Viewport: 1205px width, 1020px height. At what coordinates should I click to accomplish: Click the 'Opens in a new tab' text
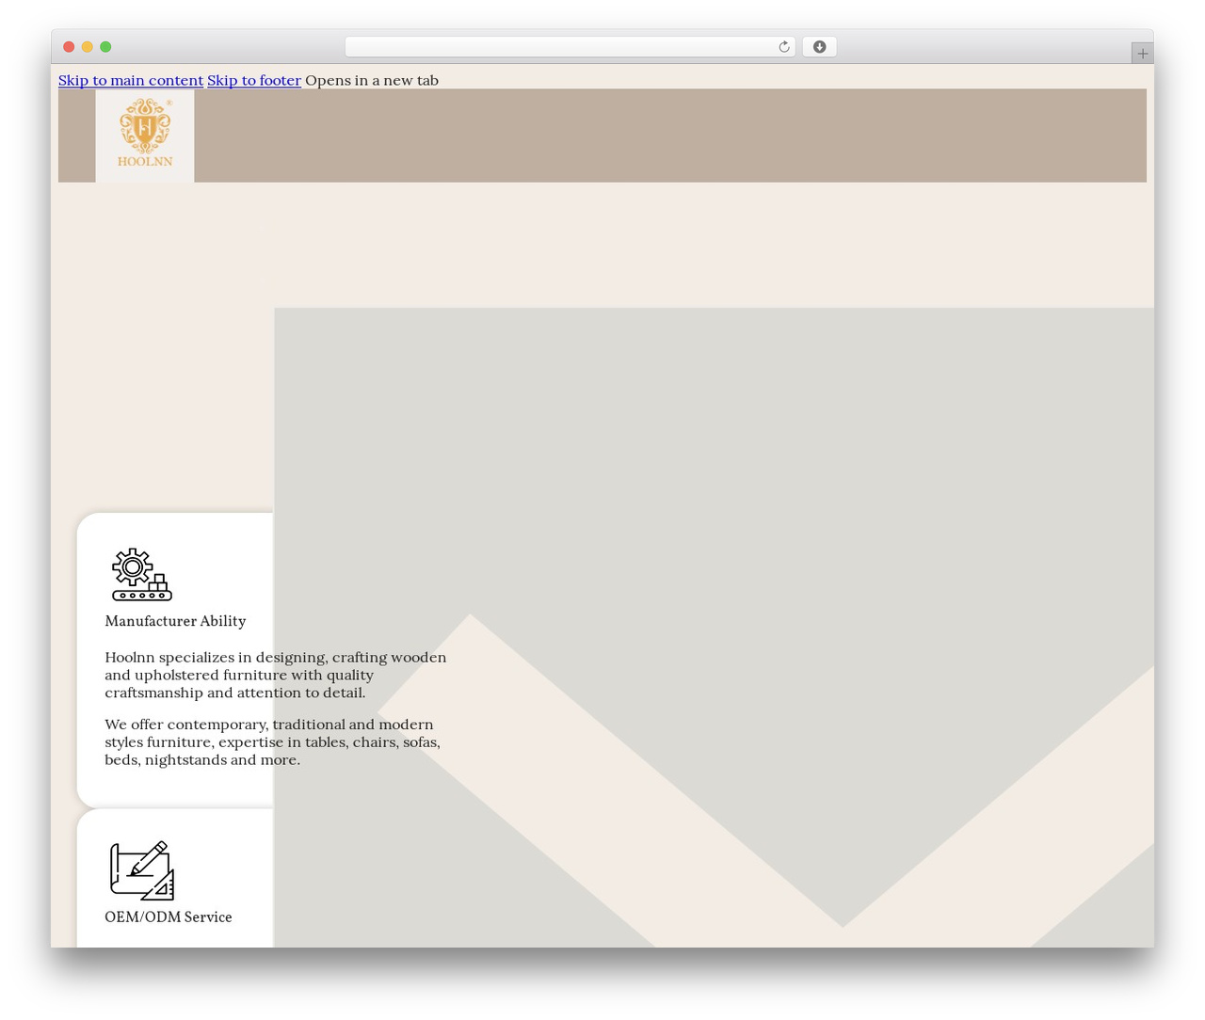pyautogui.click(x=372, y=80)
